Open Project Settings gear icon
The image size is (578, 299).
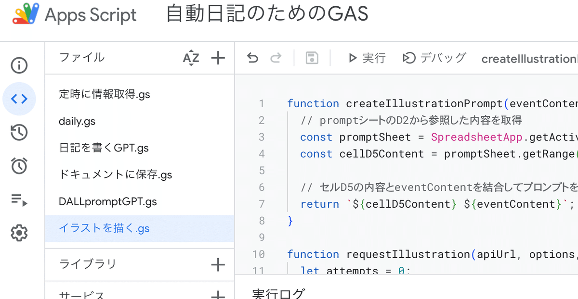point(19,234)
